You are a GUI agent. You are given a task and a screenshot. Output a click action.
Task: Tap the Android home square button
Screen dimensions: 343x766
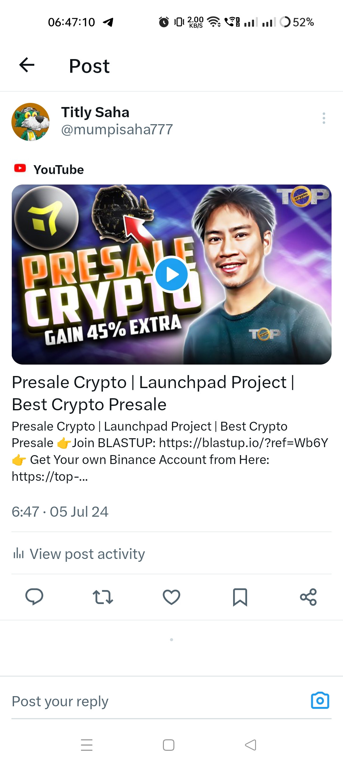(169, 745)
